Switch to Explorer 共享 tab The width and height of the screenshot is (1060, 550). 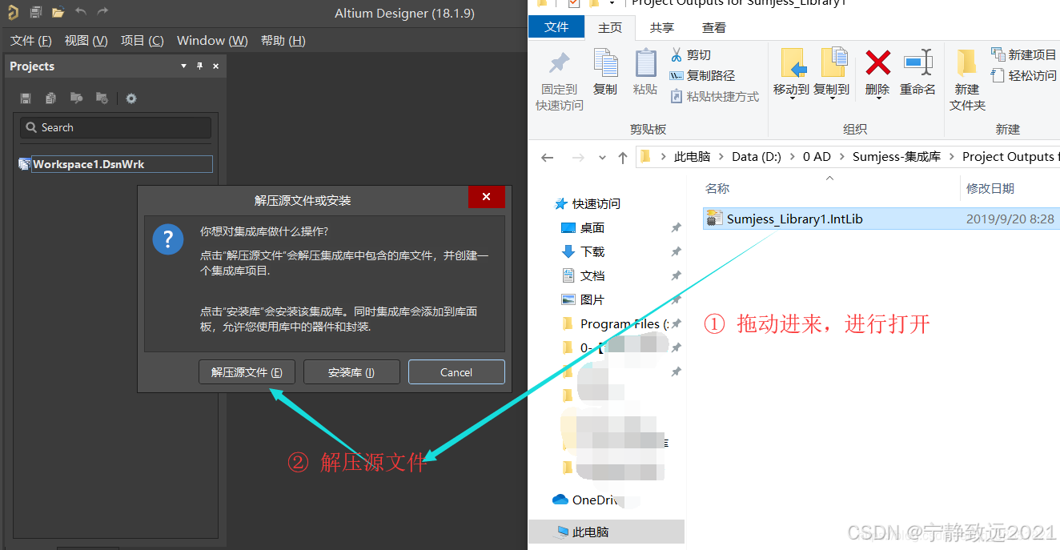tap(661, 27)
